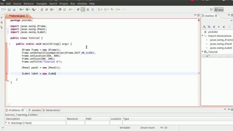This screenshot has height=131, width=233.
Task: Click the Open Type toolbar icon
Action: pos(60,9)
